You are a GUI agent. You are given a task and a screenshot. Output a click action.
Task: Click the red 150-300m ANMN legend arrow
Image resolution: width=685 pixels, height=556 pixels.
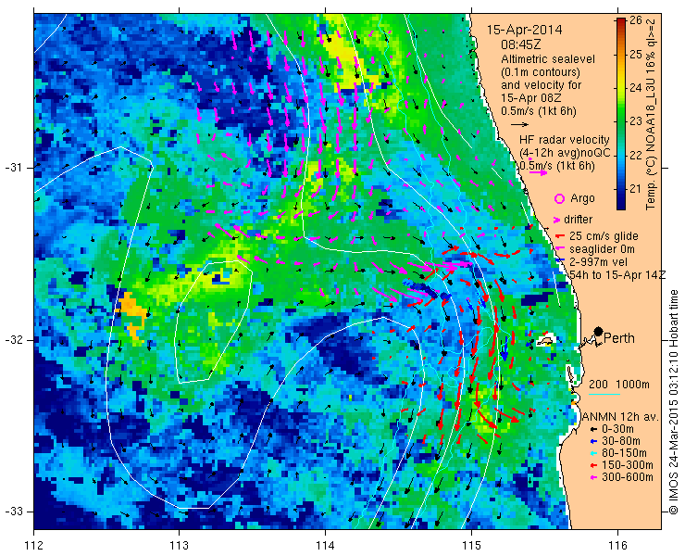[593, 465]
